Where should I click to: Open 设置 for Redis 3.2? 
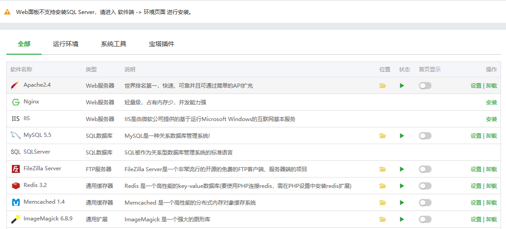pos(476,186)
